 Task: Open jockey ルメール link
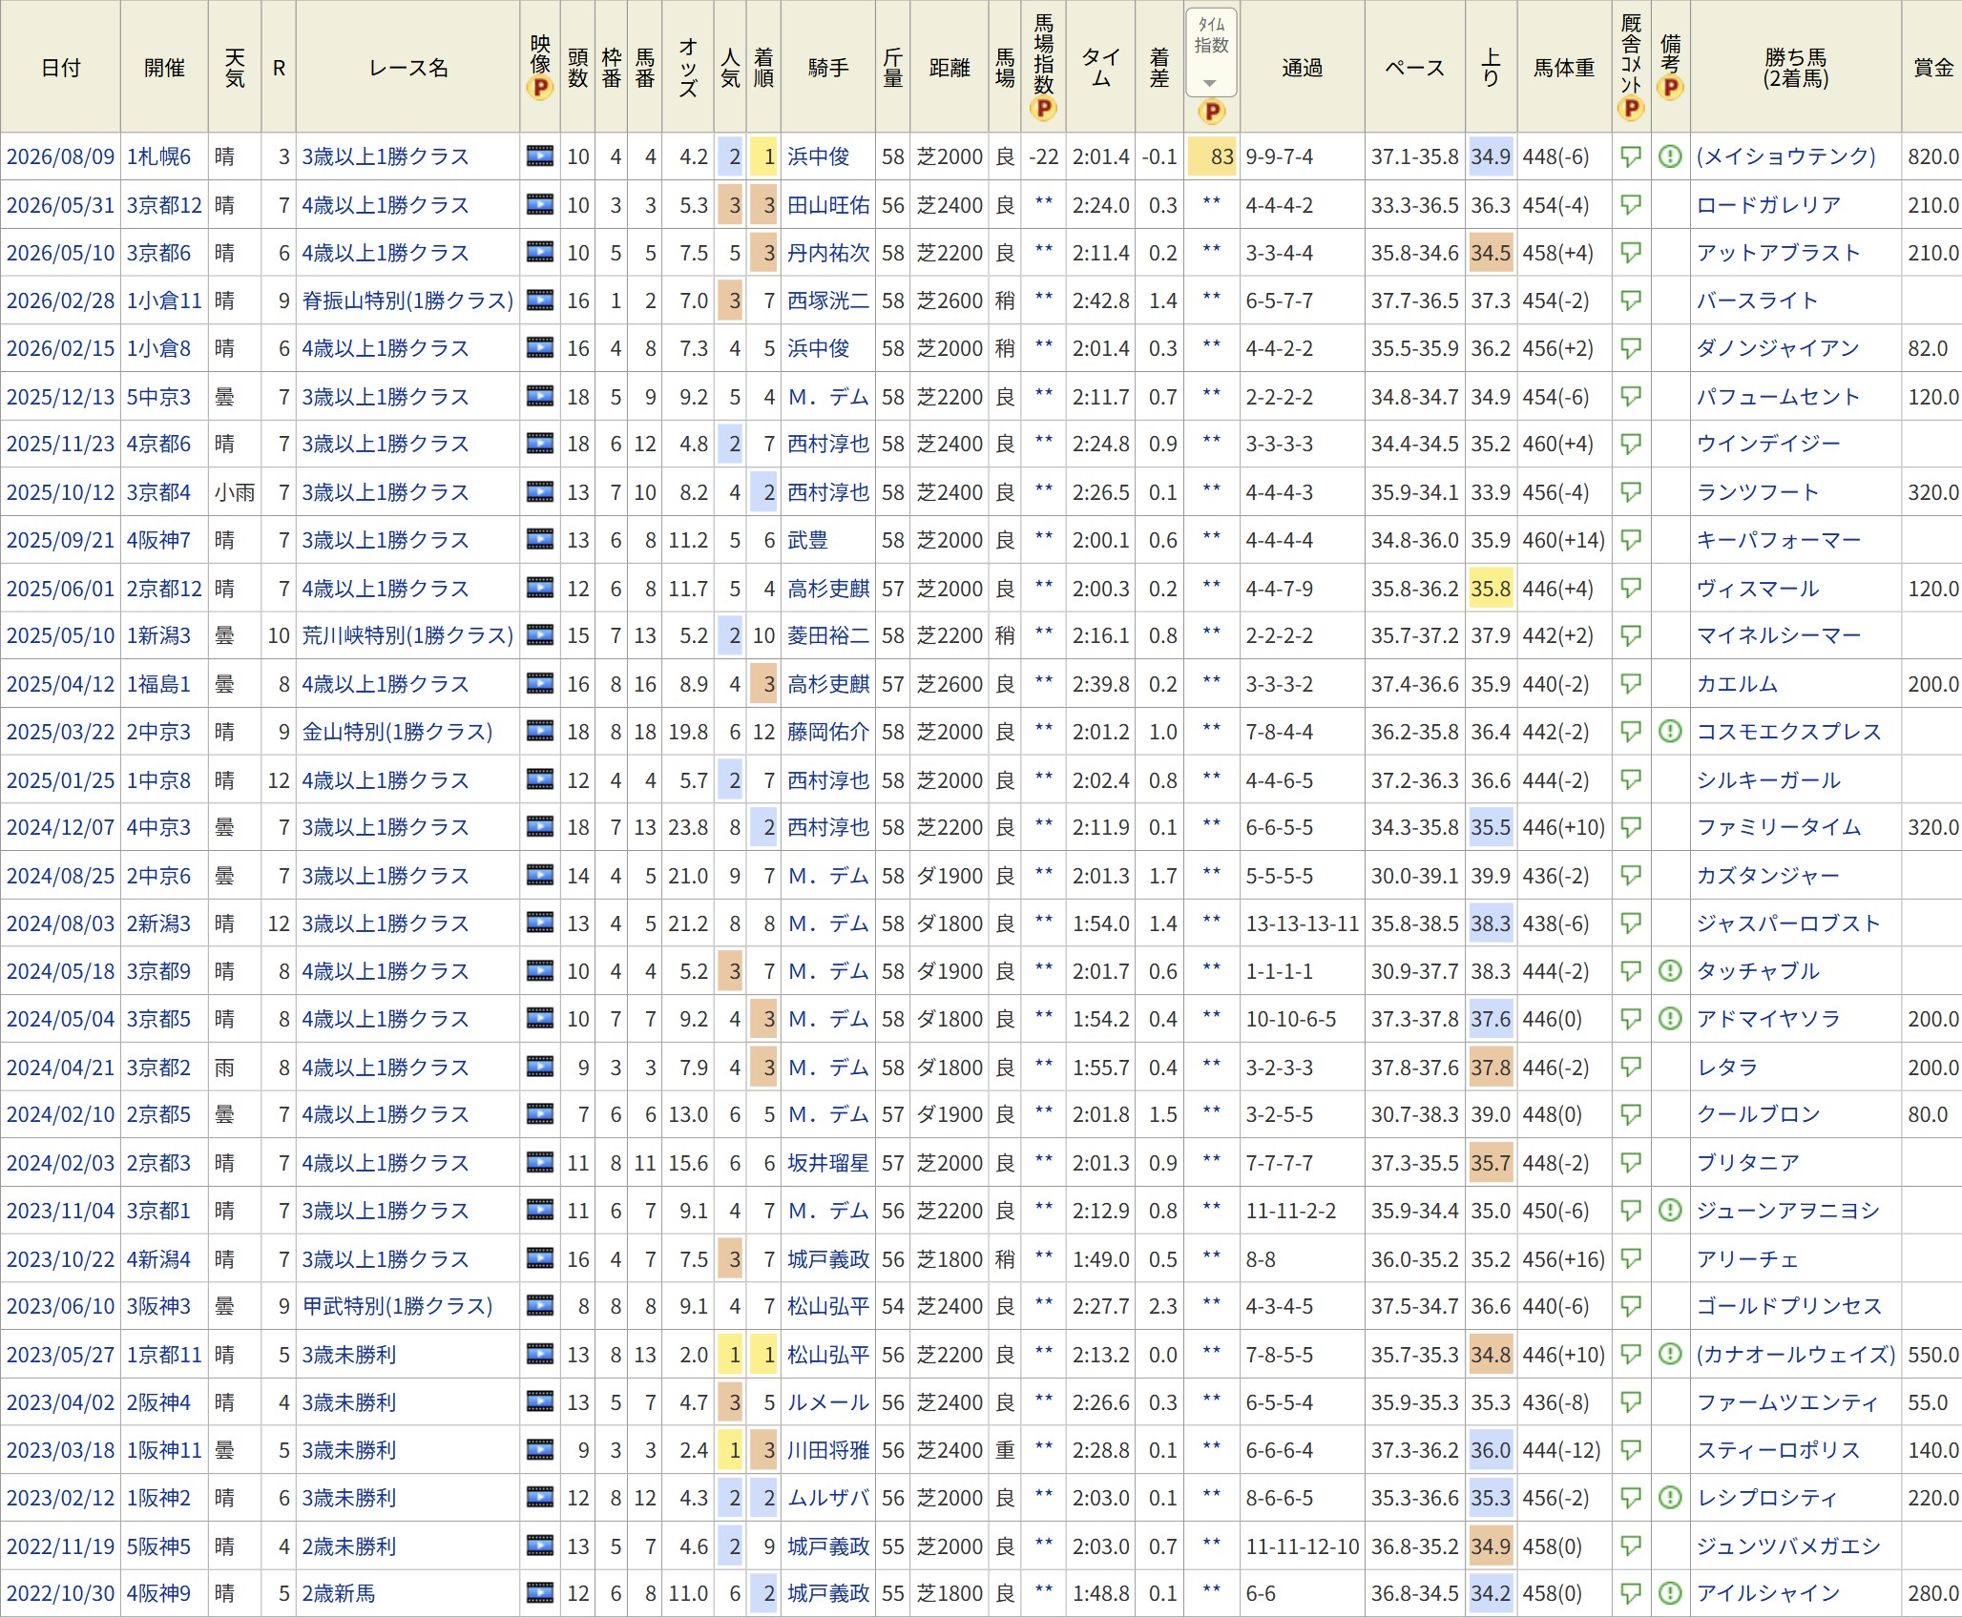828,1402
